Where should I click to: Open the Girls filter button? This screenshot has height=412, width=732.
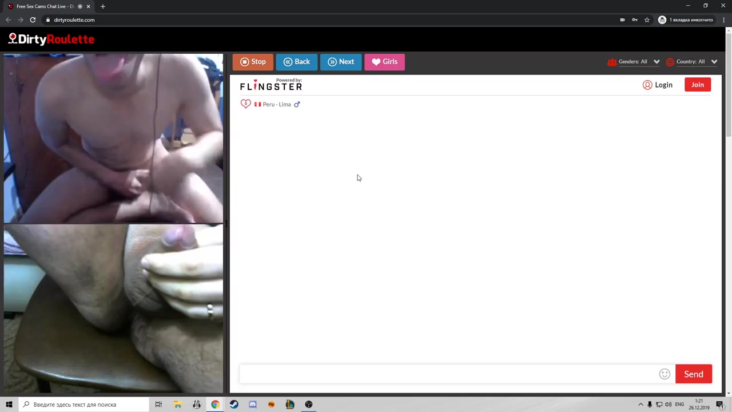tap(384, 62)
